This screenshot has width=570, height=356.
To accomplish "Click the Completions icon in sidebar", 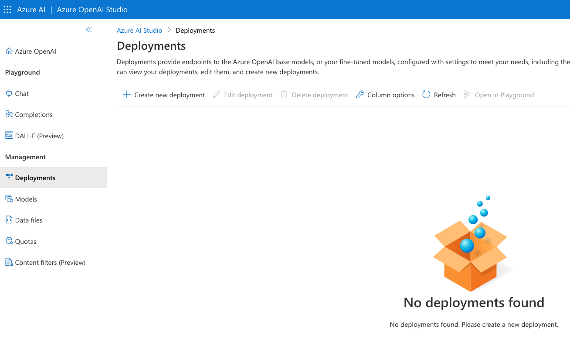I will (x=9, y=114).
